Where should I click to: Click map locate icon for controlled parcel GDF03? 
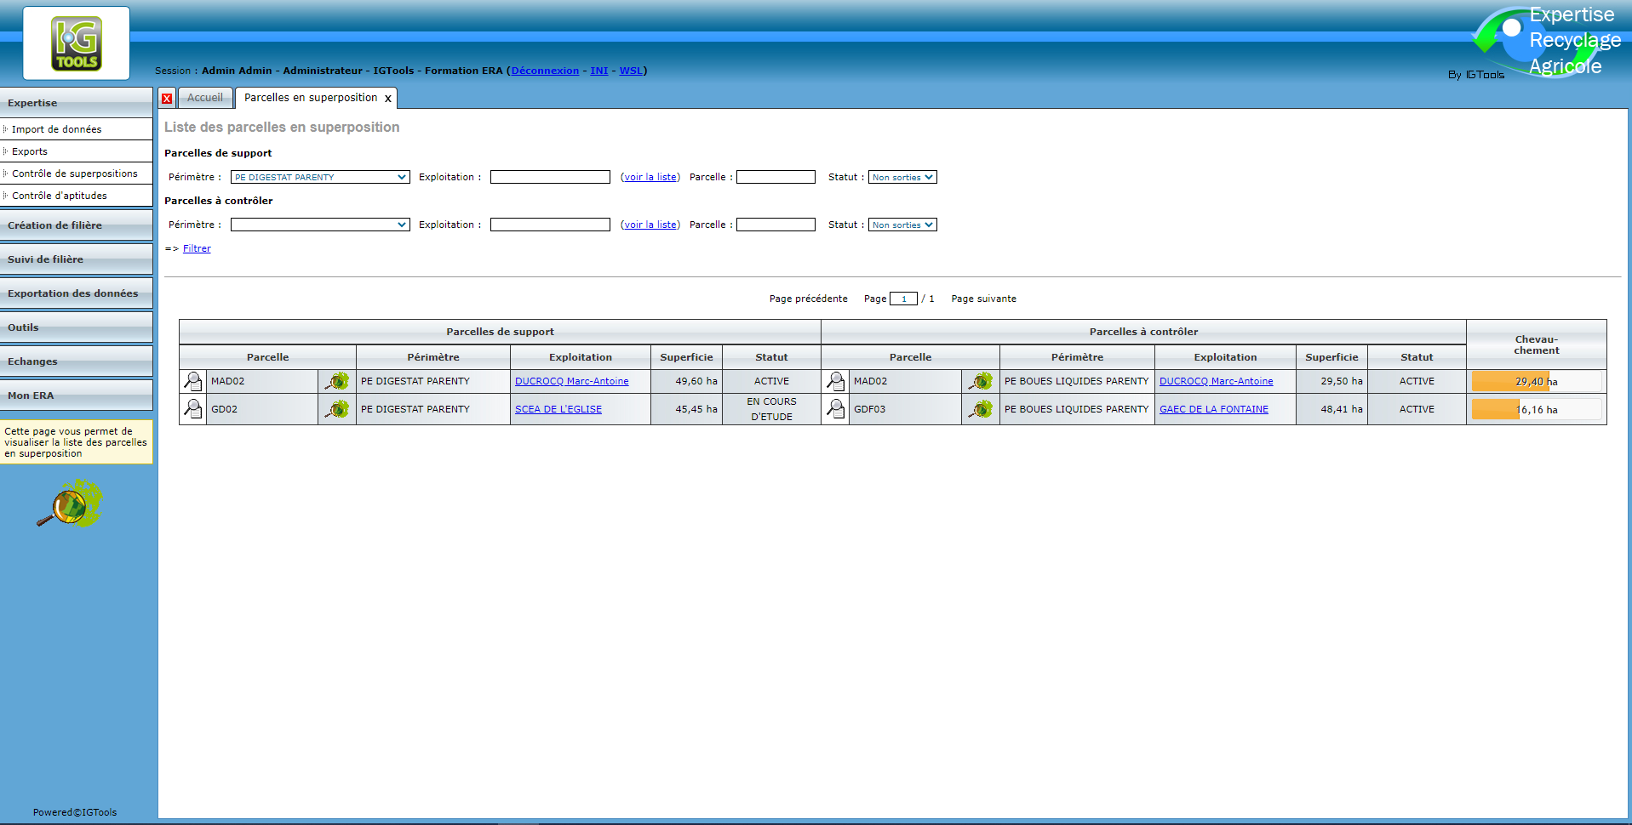[x=981, y=409]
